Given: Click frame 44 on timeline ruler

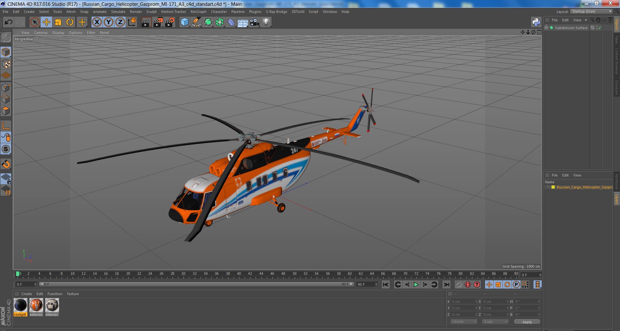Looking at the screenshot, I should click(261, 274).
